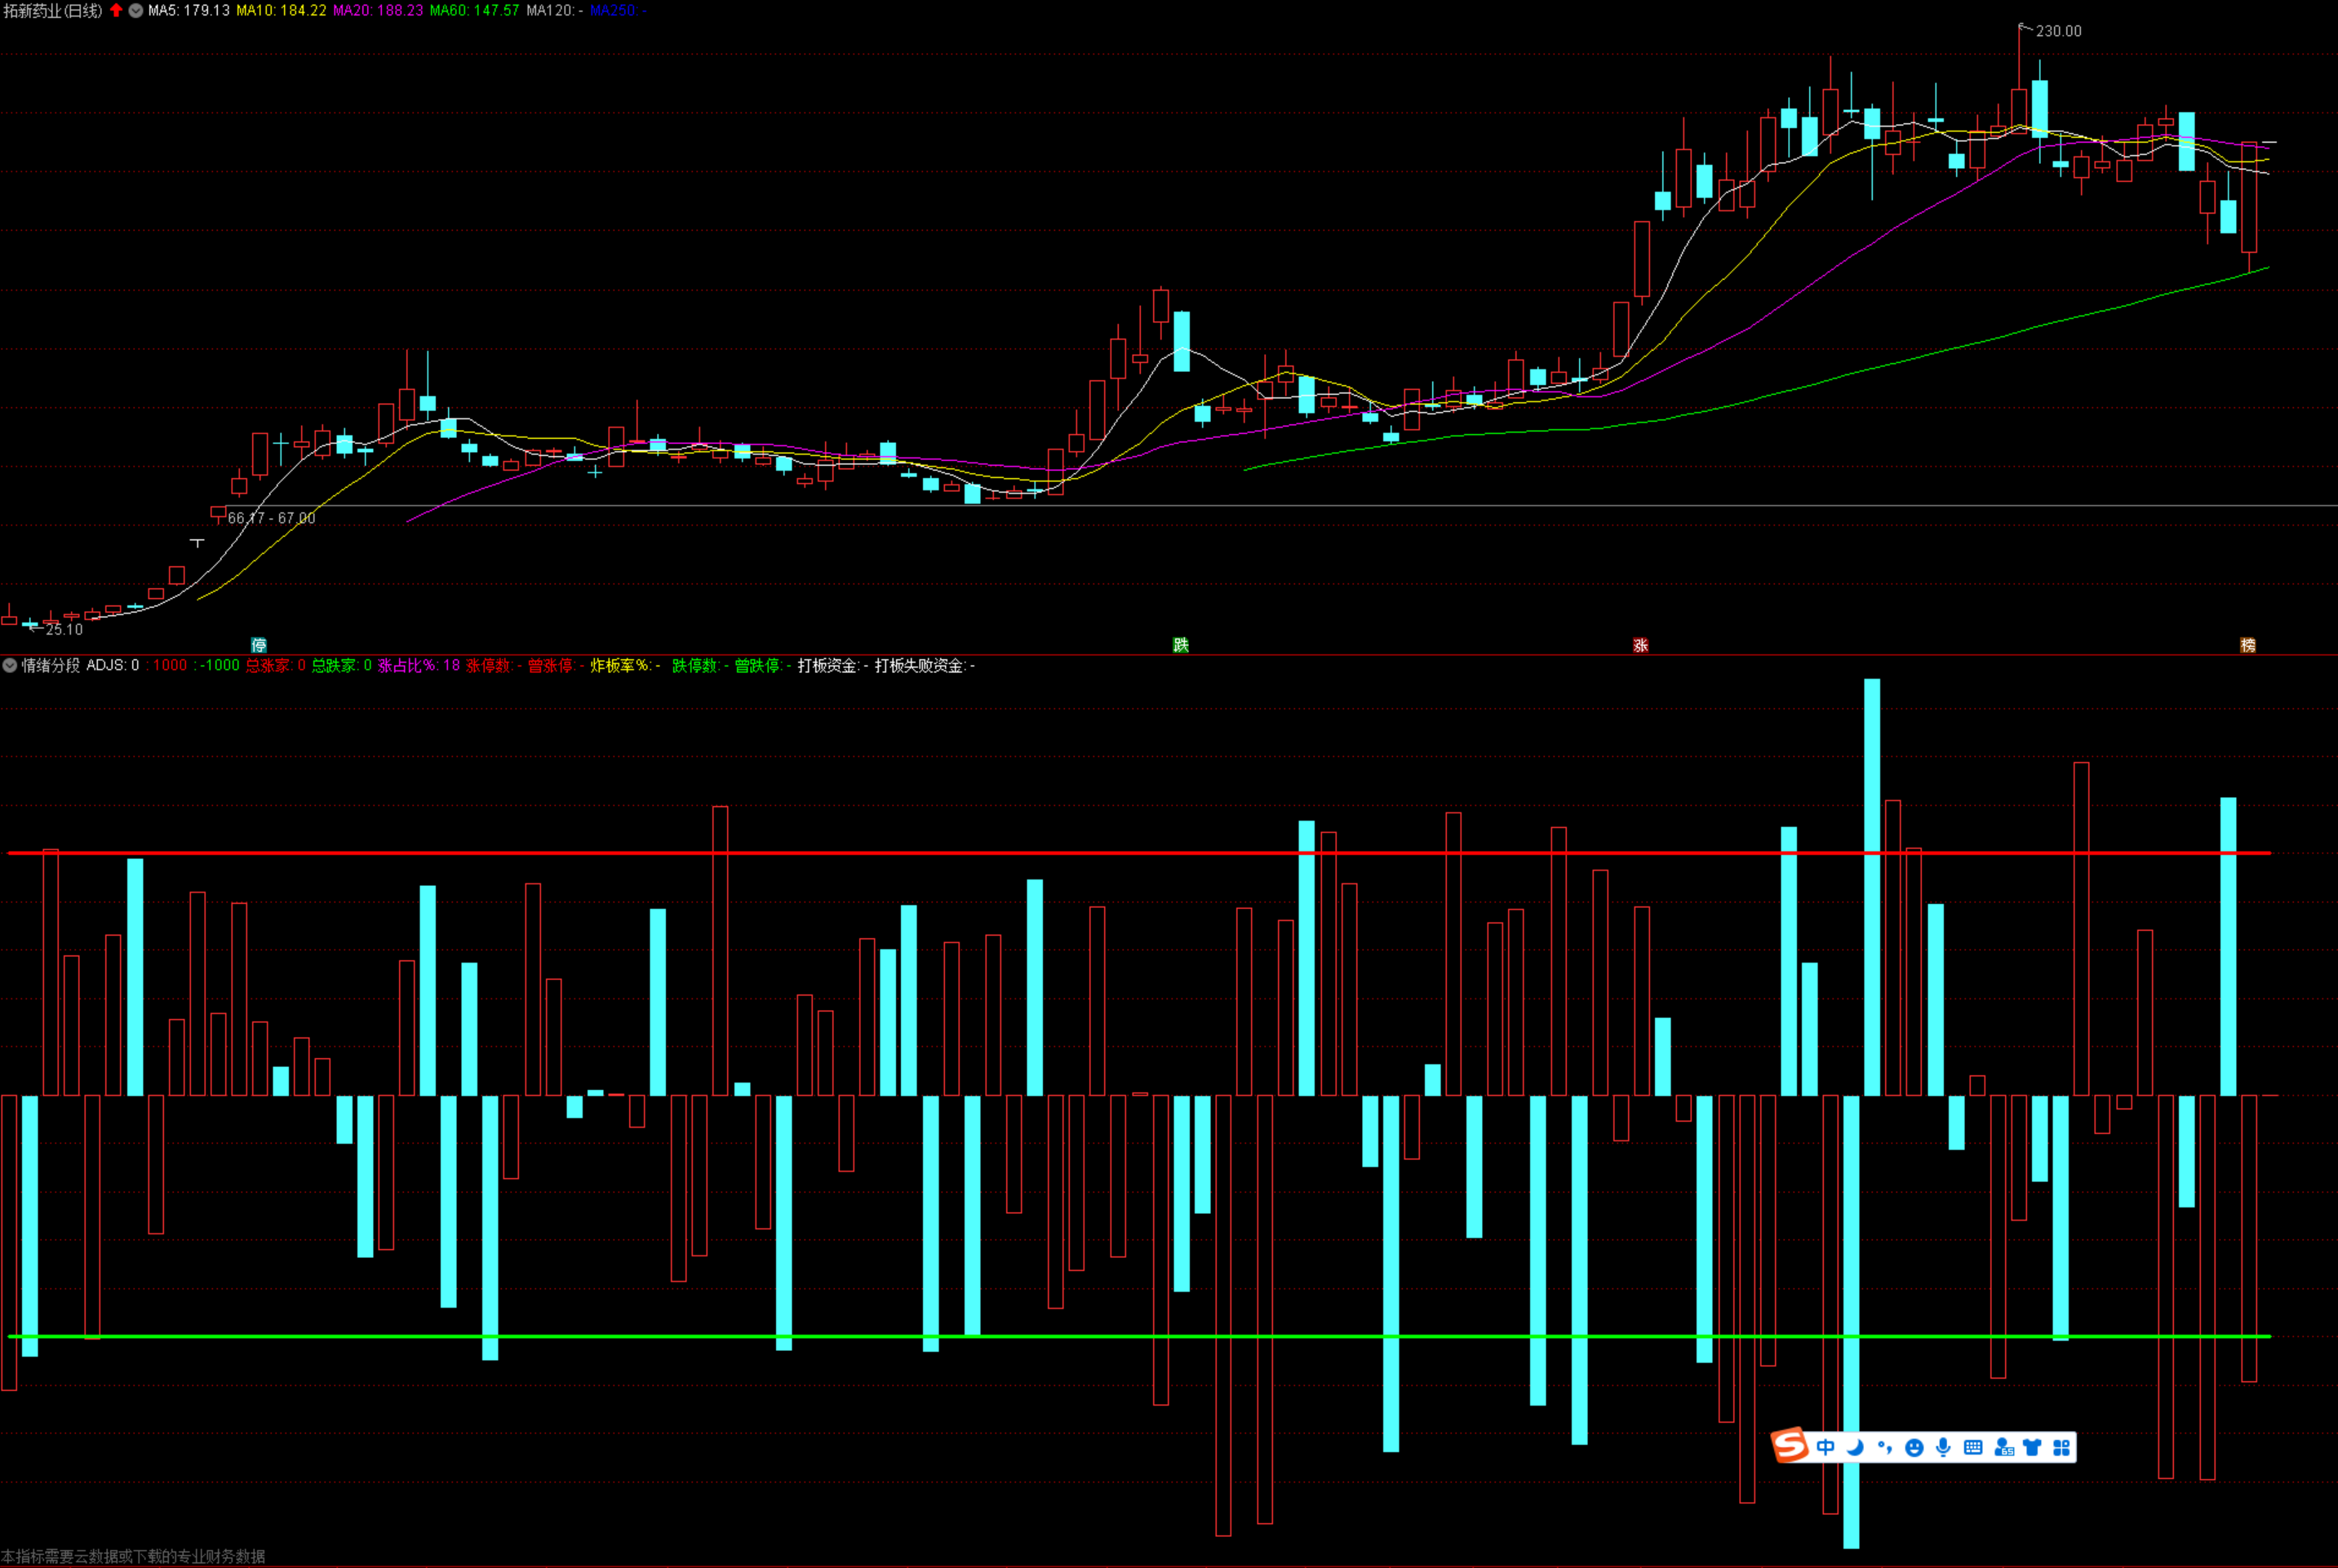Click the magenta 涨占比%: 18 label

click(419, 665)
